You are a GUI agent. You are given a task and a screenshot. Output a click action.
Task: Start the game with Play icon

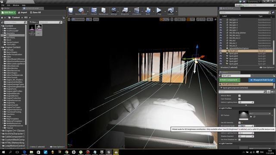coord(159,11)
